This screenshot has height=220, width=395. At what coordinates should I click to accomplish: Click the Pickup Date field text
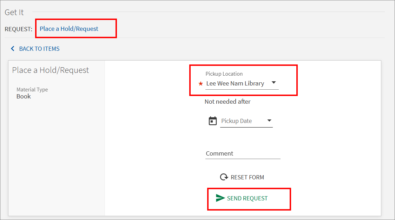click(236, 121)
